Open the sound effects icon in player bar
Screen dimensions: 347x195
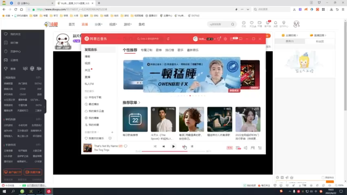point(238,148)
